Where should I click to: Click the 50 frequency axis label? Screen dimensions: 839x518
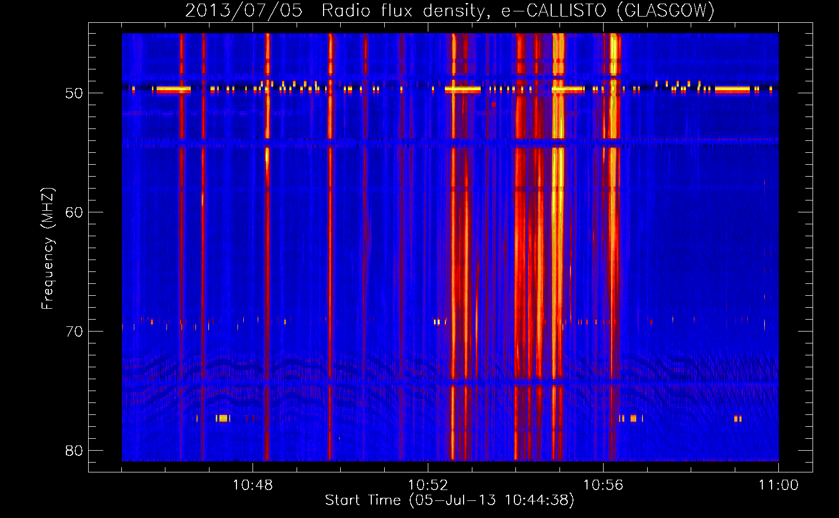(x=74, y=94)
